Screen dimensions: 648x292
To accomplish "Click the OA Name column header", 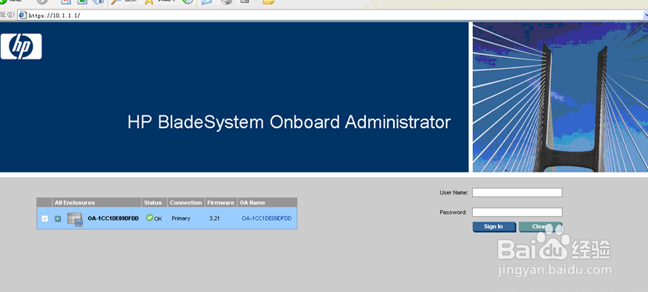I will [x=268, y=202].
